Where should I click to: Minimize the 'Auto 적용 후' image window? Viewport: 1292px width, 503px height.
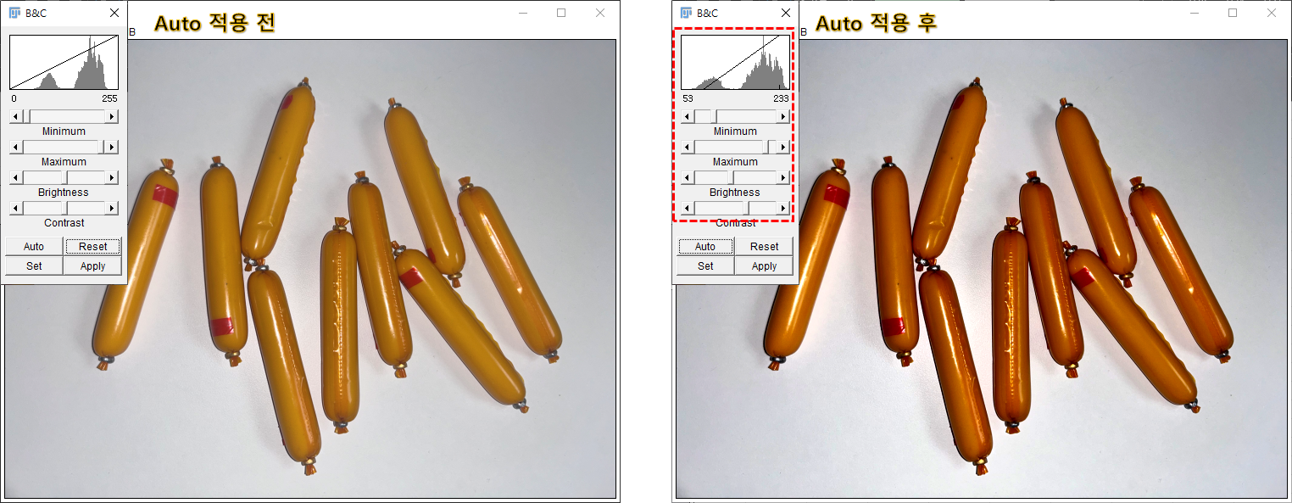click(x=1194, y=13)
